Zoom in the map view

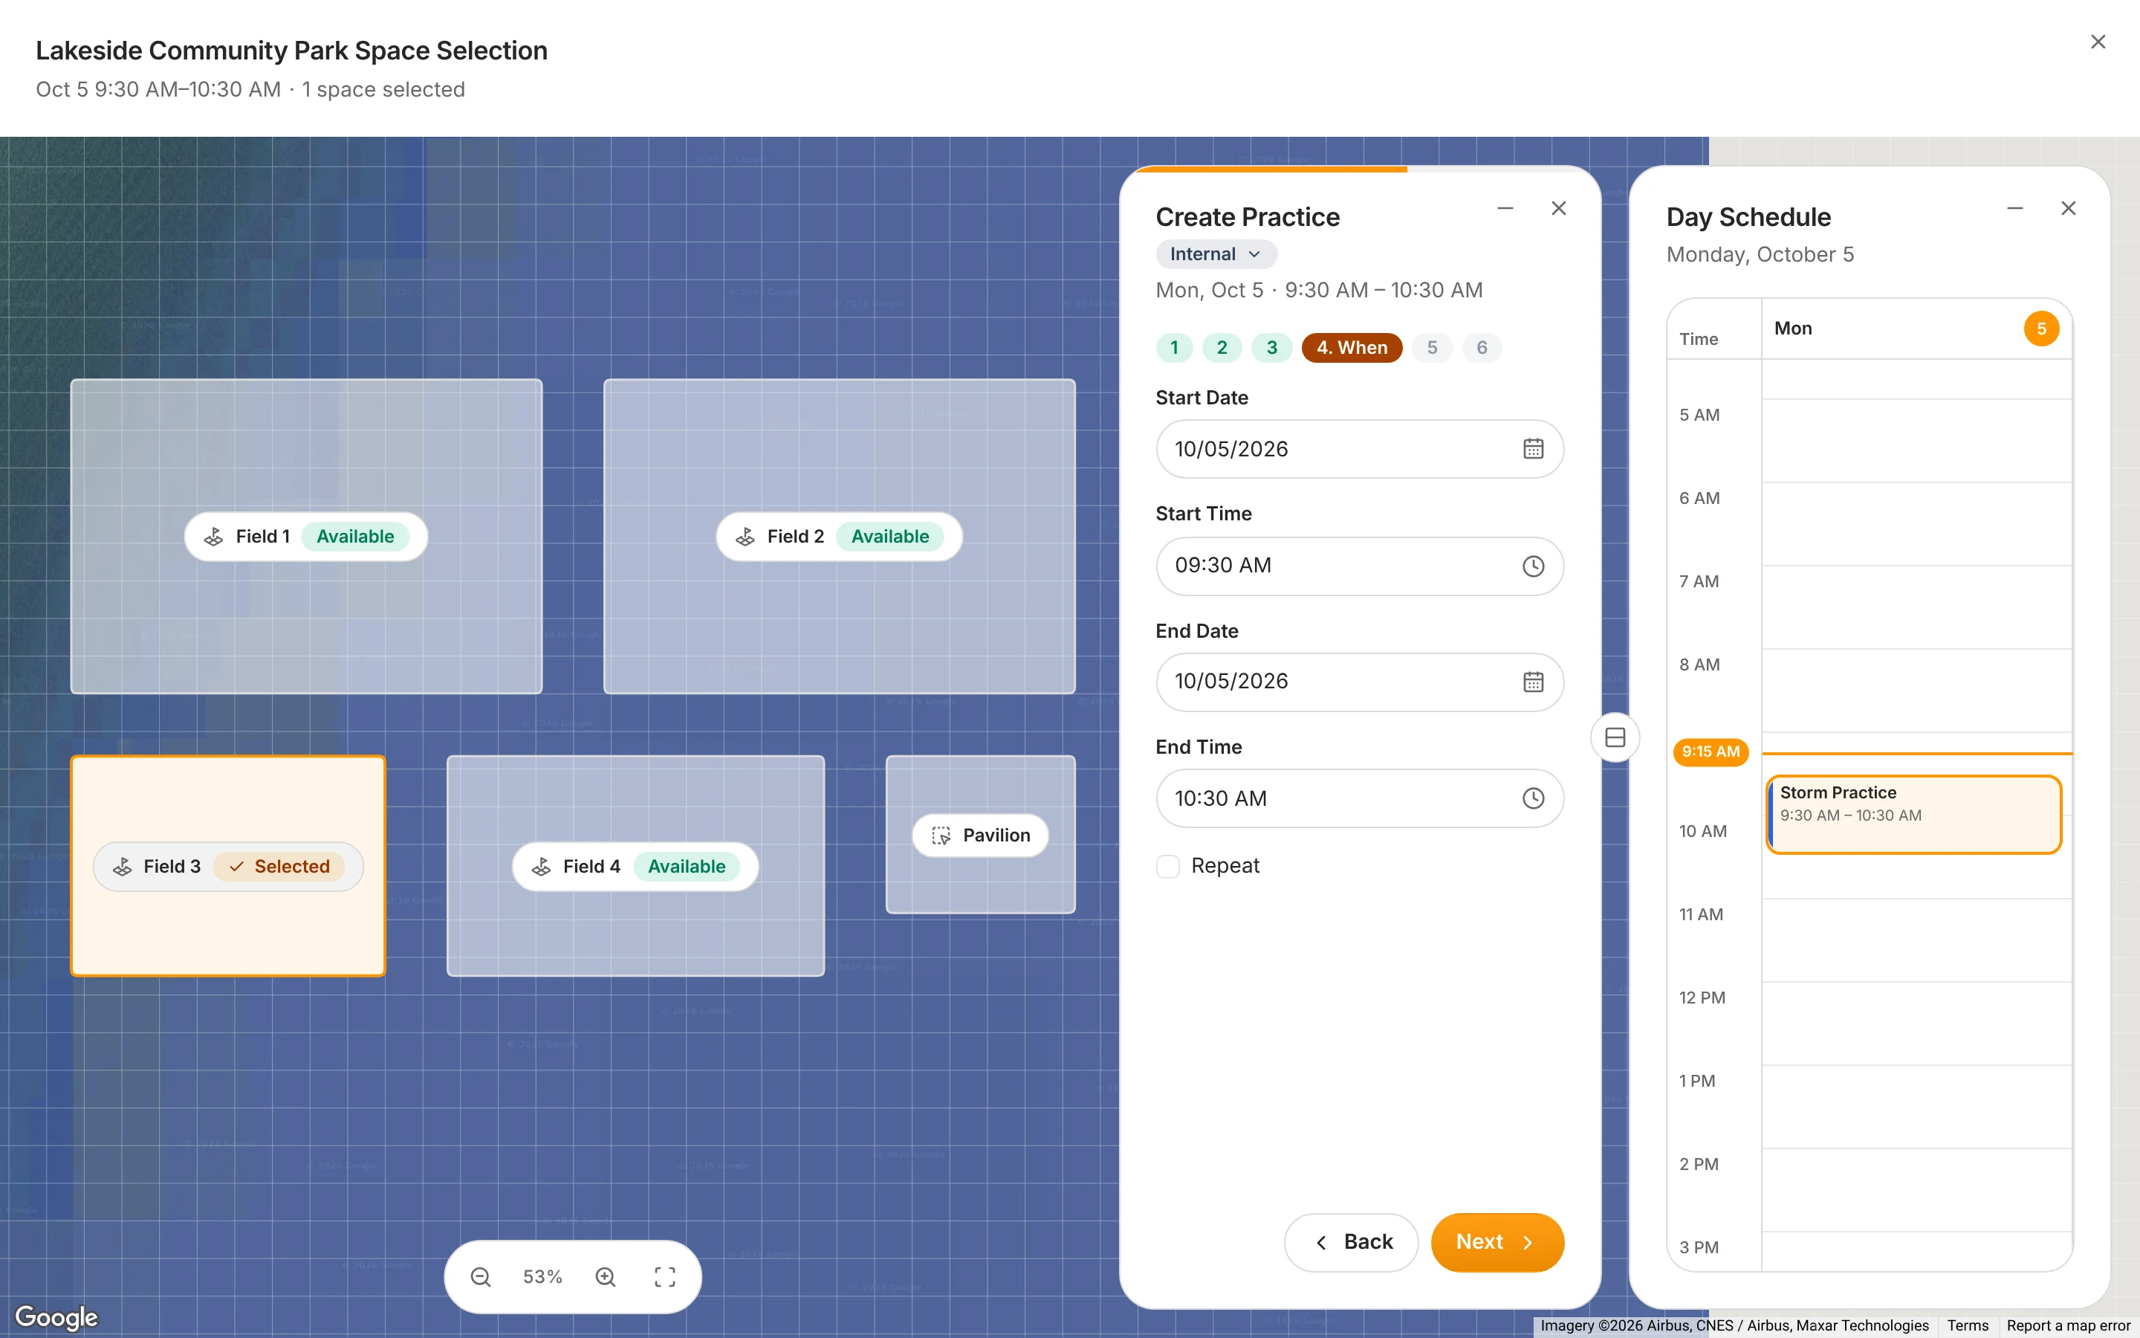(605, 1276)
